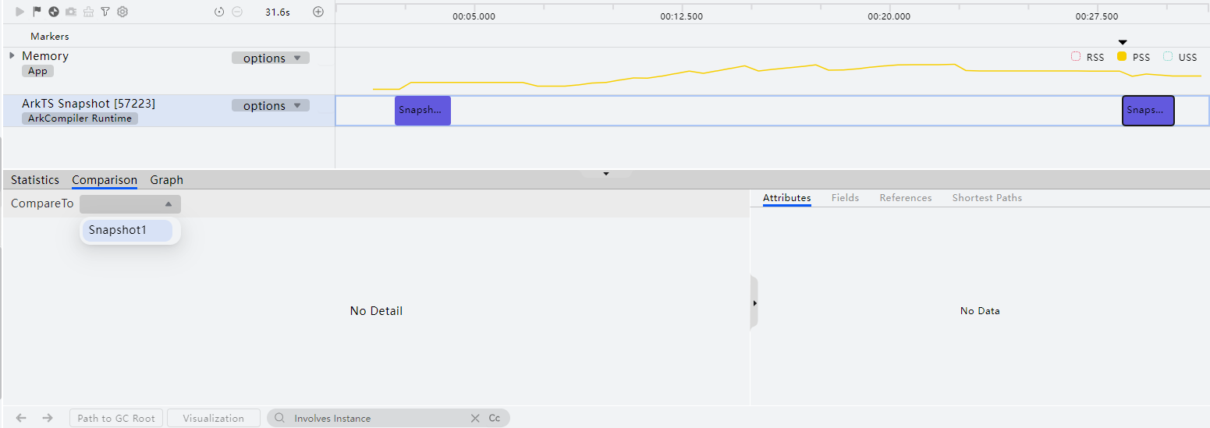
Task: Click the circular quartered icon in toolbar
Action: coord(54,12)
